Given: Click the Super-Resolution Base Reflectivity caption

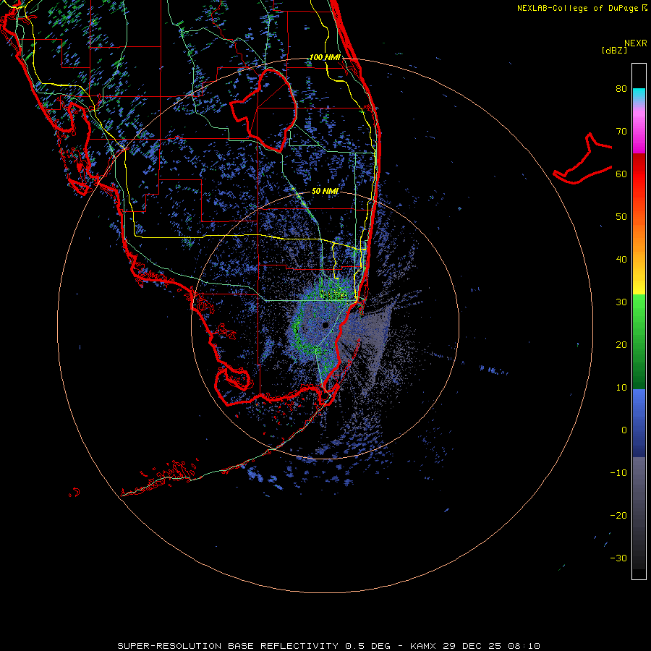Looking at the screenshot, I should coord(228,646).
